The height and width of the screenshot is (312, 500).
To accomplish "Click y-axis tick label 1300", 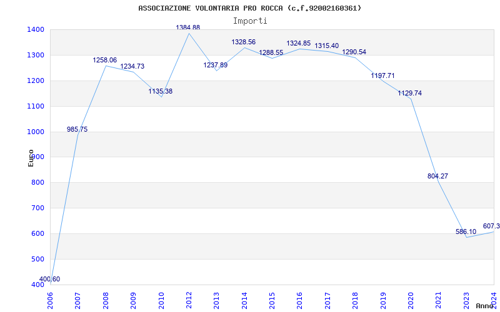I will (x=36, y=55).
